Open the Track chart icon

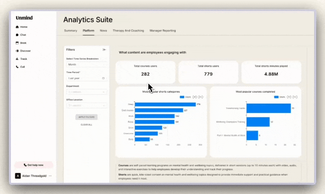coord(17,59)
